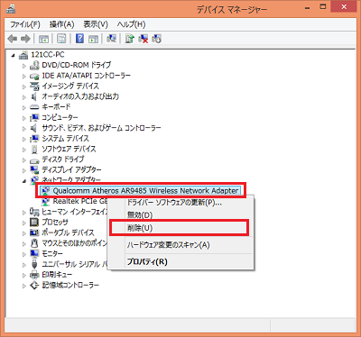Click the camera icon beside イメージング デバイス

(34, 87)
